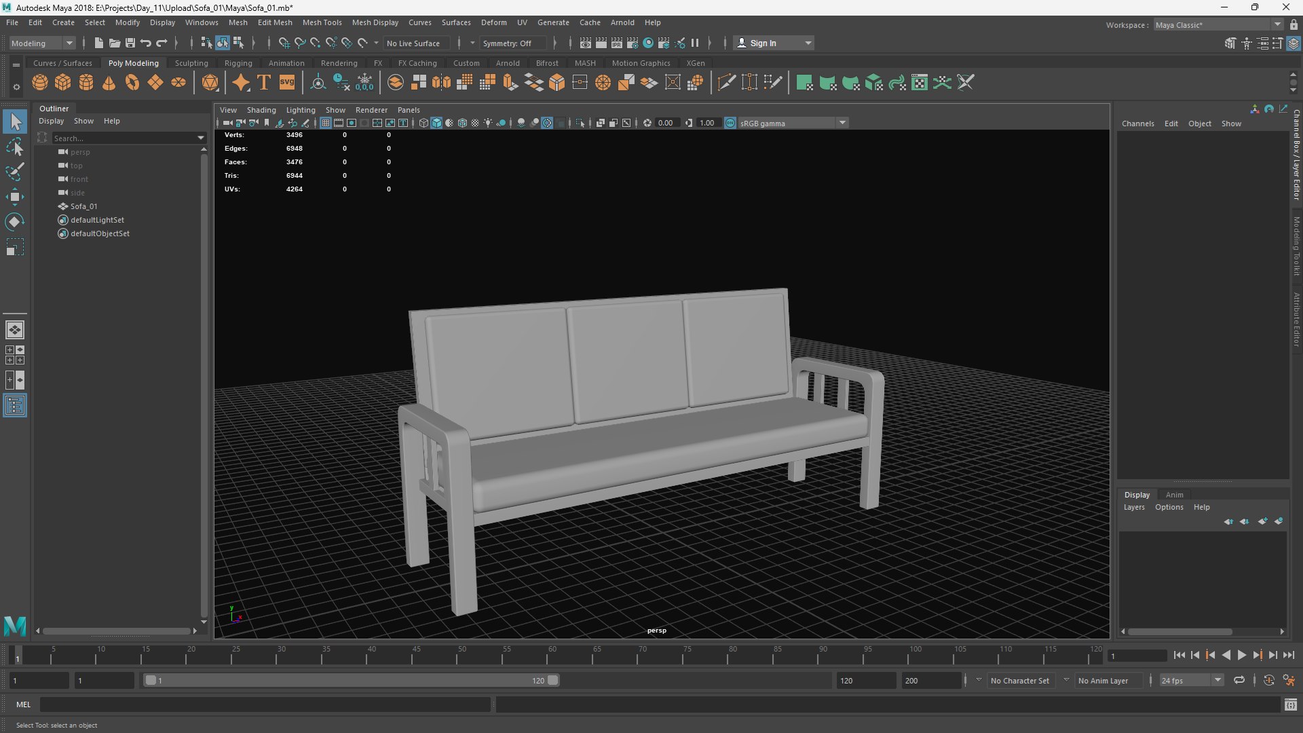Click the play forward button
This screenshot has height=733, width=1303.
(x=1242, y=655)
